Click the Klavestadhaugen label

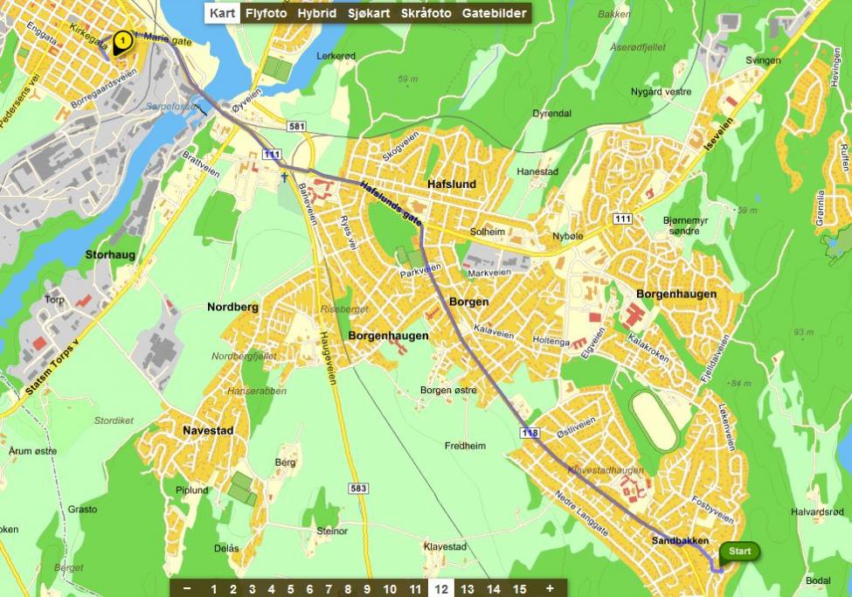(606, 469)
